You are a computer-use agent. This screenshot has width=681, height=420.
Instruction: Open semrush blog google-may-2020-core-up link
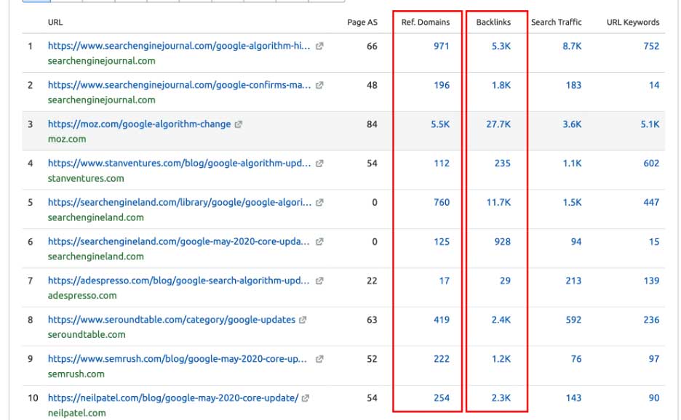pos(178,359)
